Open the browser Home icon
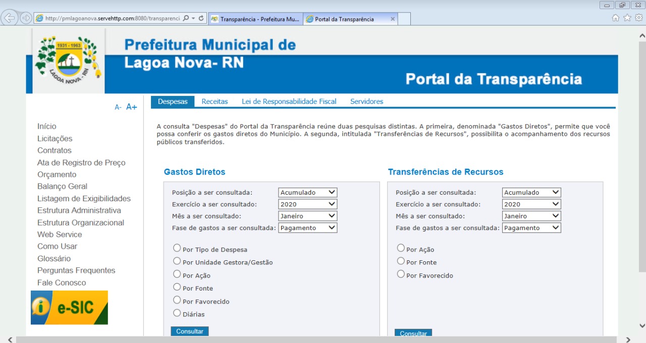 tap(616, 18)
